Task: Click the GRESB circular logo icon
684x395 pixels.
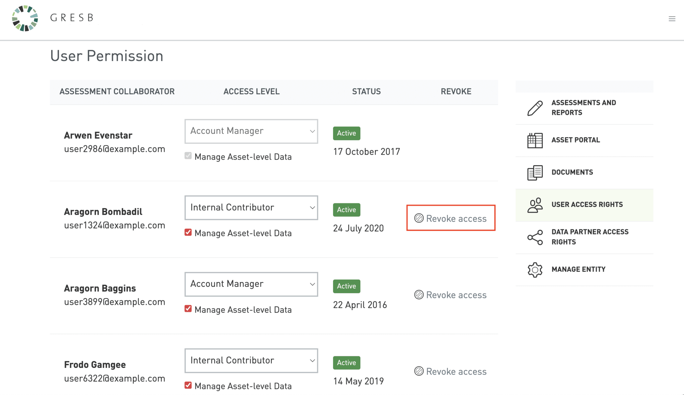Action: click(x=25, y=18)
